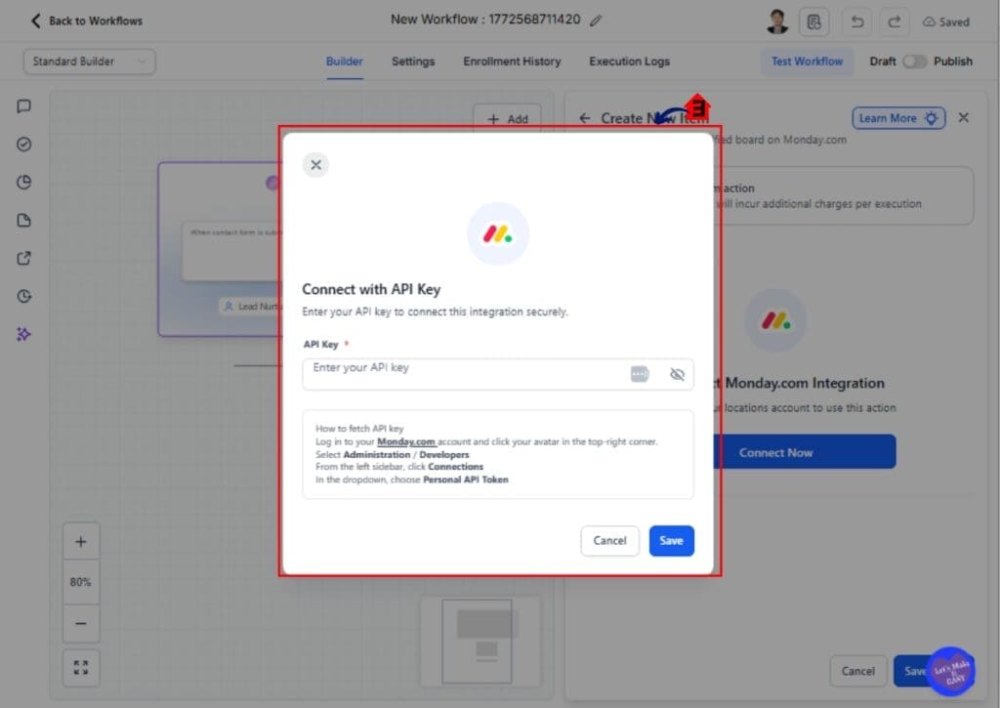Viewport: 1000px width, 708px height.
Task: Click the fullscreen expand icon below zoom controls
Action: coord(81,667)
